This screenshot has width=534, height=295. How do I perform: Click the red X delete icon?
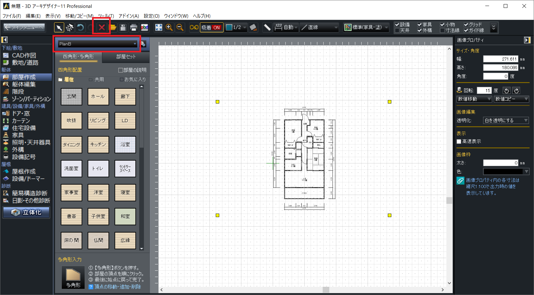pos(102,27)
